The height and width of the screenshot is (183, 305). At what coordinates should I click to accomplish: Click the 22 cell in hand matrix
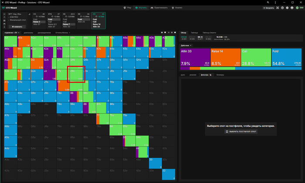[169, 174]
